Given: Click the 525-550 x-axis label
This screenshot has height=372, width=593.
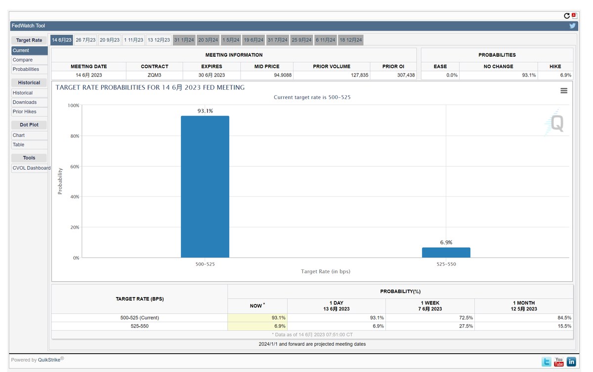Looking at the screenshot, I should [x=446, y=264].
